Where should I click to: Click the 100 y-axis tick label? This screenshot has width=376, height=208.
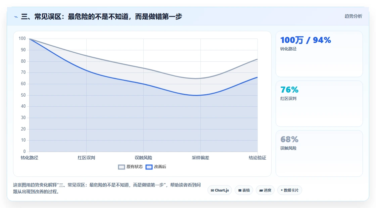(22, 39)
